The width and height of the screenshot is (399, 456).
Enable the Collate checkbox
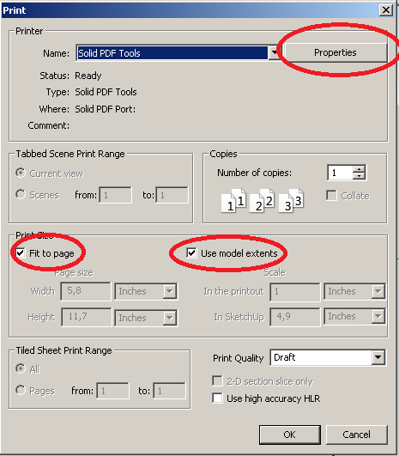pos(331,196)
